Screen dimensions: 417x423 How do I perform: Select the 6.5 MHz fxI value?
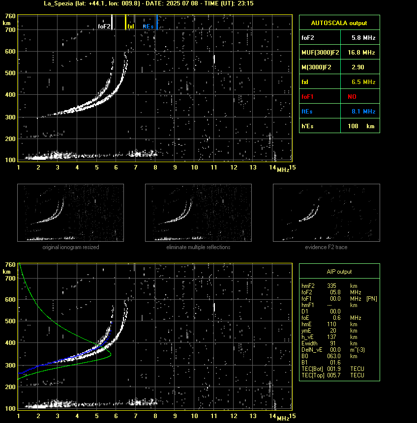pos(363,82)
